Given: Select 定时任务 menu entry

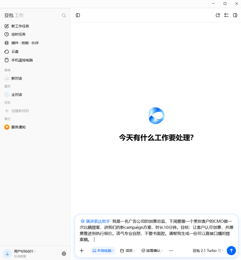Looking at the screenshot, I should pyautogui.click(x=18, y=34).
